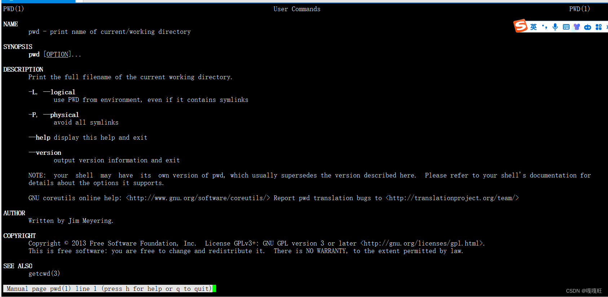Click the PWD(1) header at top left
Screen dimensions: 608x297
[x=13, y=9]
